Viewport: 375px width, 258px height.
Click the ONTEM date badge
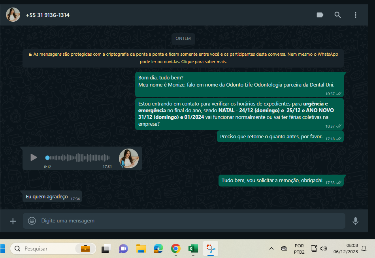183,38
